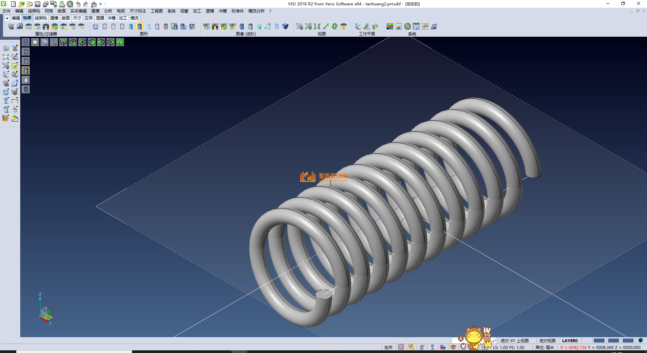
Task: Click the traffic light filter icon
Action: 46,26
